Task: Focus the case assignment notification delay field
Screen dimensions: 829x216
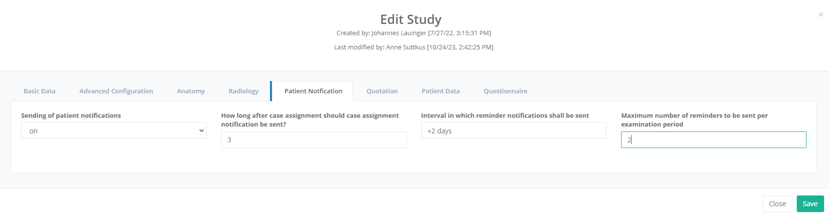Action: pyautogui.click(x=313, y=140)
